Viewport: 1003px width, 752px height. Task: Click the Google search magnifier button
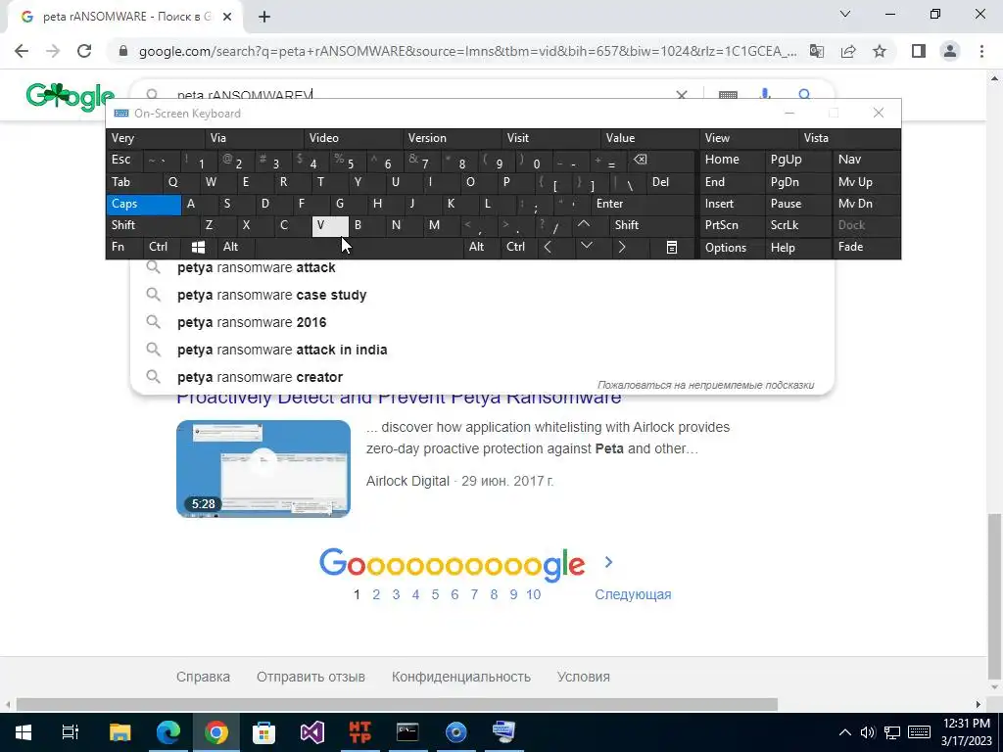tap(805, 95)
